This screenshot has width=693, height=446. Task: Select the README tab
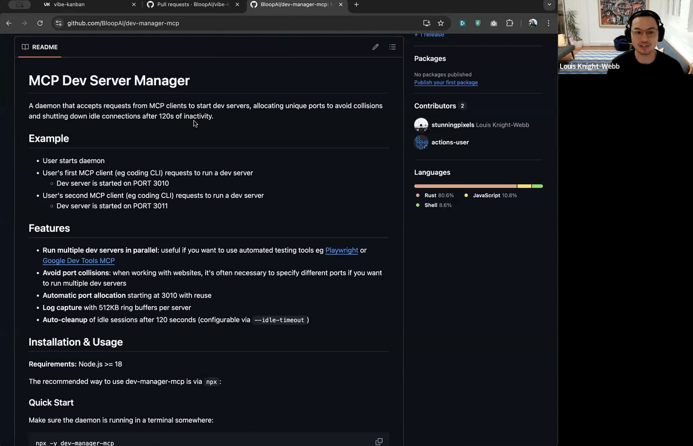click(x=40, y=47)
